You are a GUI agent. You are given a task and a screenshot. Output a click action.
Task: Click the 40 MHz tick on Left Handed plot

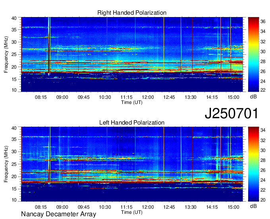click(14, 128)
